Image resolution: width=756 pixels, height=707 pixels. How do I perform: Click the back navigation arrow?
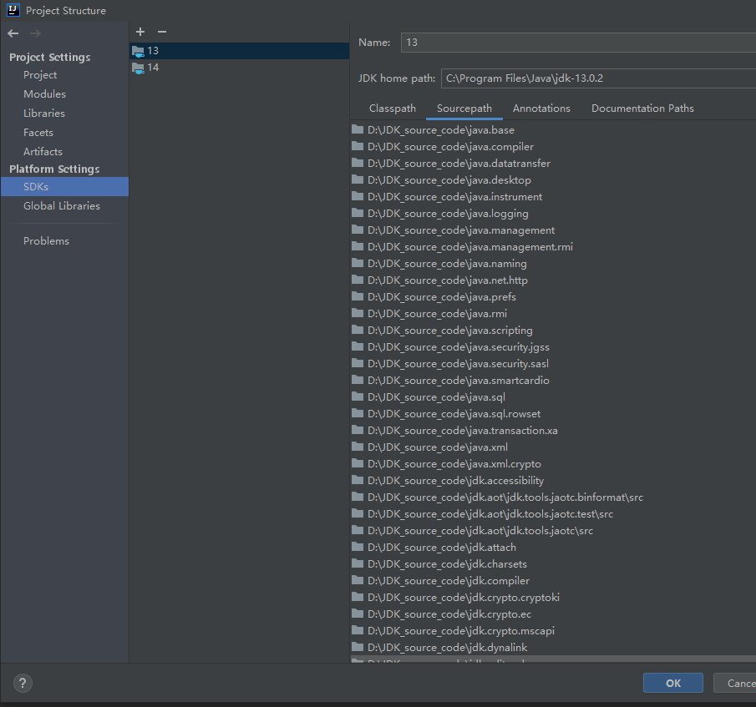[x=13, y=33]
